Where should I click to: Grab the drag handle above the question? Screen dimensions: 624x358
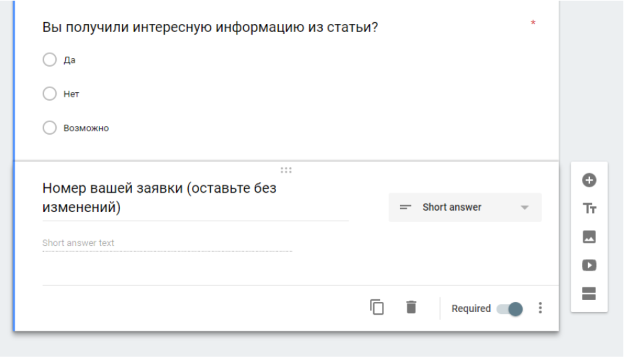[286, 170]
